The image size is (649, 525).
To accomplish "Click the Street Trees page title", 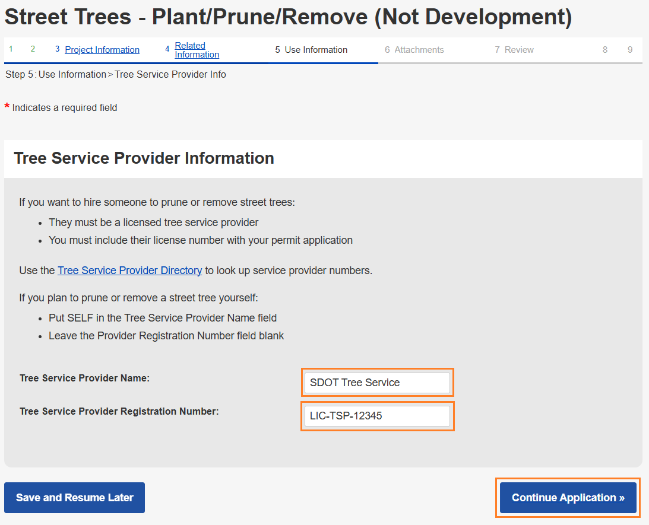I will pos(288,17).
